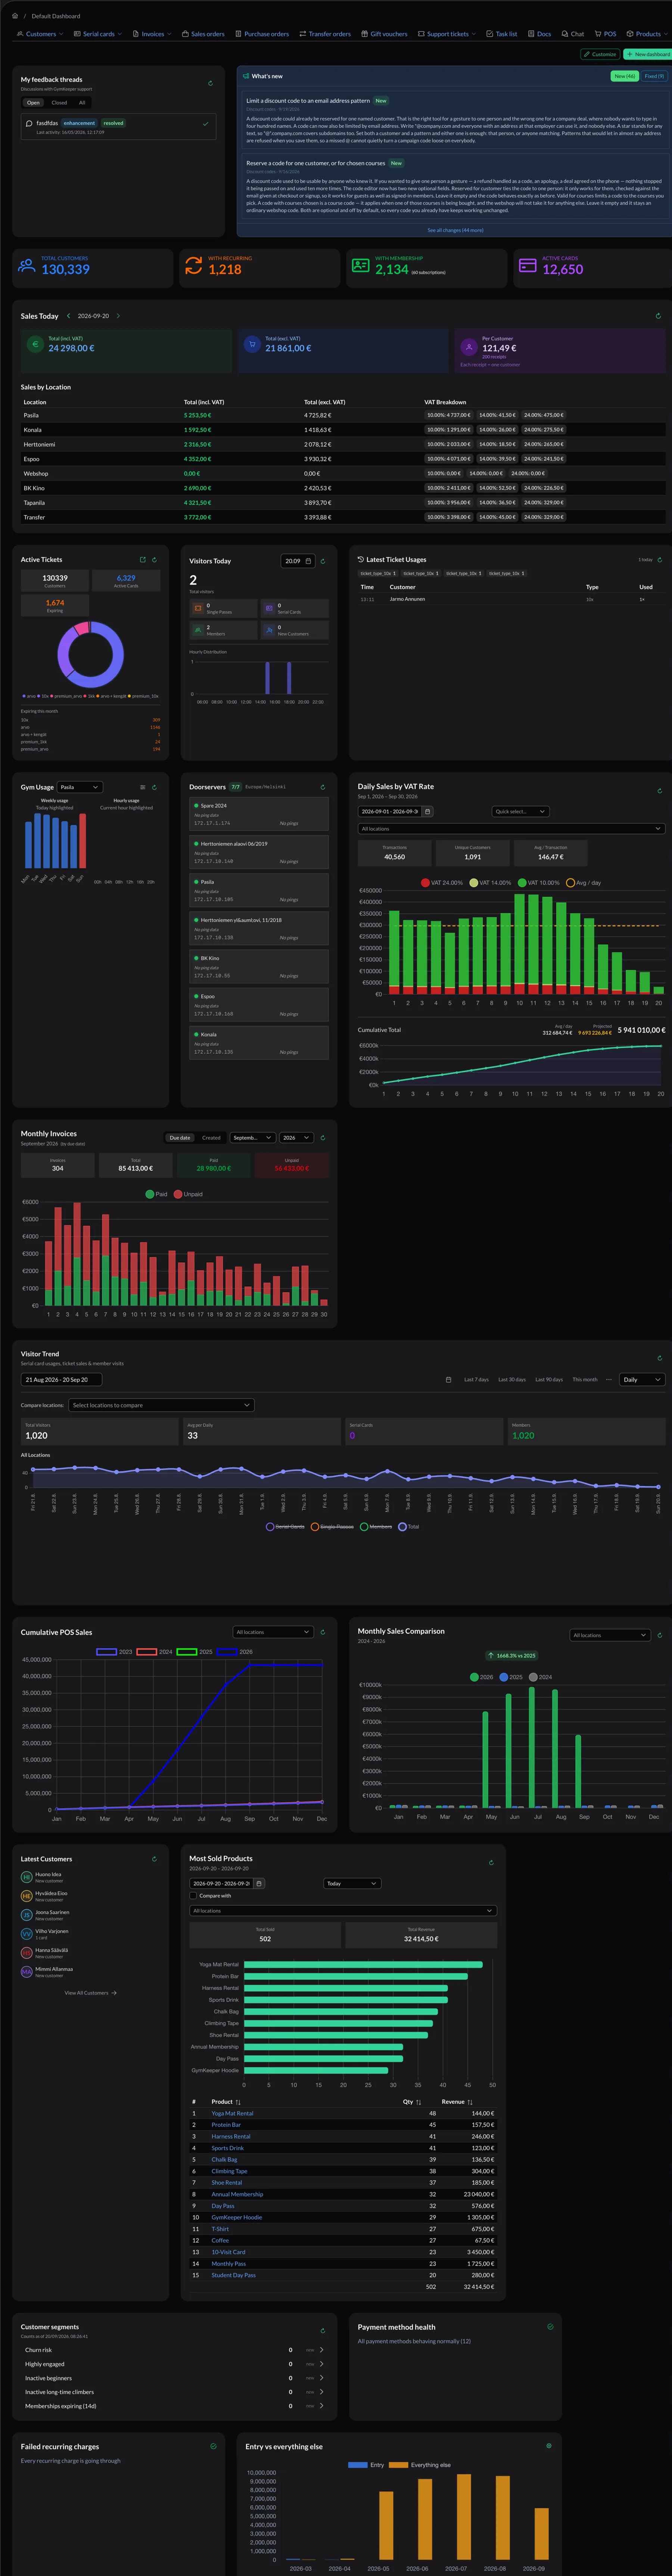Toggle 2026 series in Cumulative POS Sales
The height and width of the screenshot is (2576, 672).
[235, 1652]
